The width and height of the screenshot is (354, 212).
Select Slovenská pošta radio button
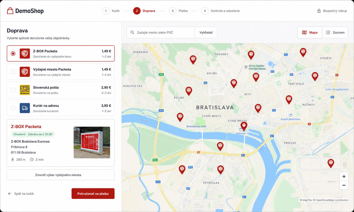[13, 90]
